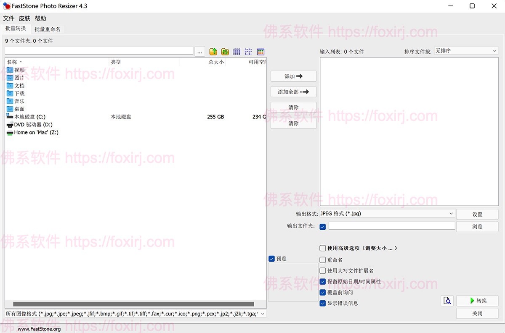Go up one folder level icon

pos(213,52)
